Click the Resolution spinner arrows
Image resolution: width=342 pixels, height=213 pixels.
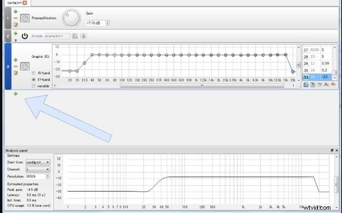point(48,176)
